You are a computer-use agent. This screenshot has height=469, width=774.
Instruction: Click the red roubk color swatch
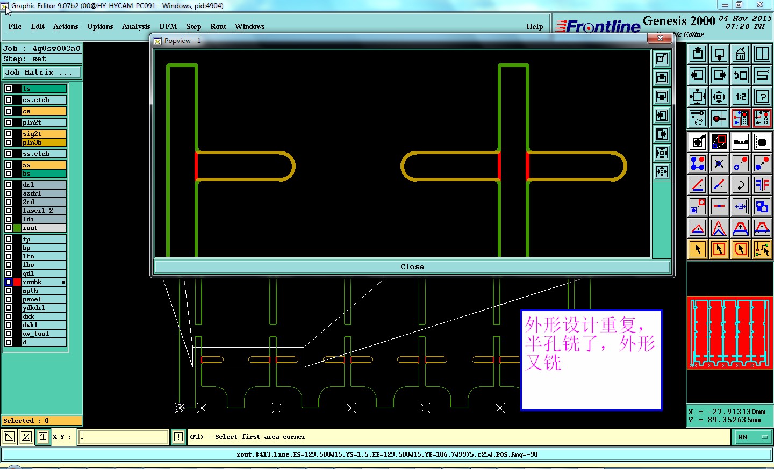click(x=17, y=282)
